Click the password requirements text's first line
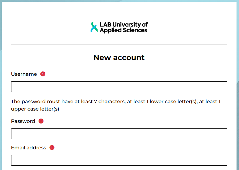Viewport: 239px width, 170px height. [115, 102]
